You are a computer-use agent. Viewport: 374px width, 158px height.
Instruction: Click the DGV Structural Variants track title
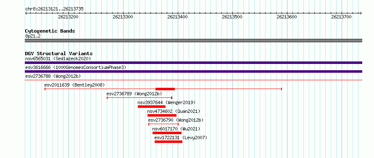coord(59,54)
